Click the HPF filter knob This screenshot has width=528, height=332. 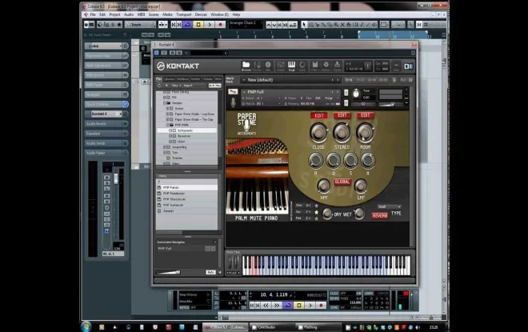point(324,186)
